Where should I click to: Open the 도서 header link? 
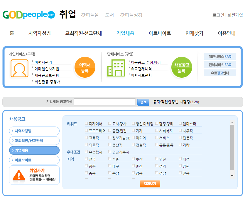pyautogui.click(x=109, y=15)
